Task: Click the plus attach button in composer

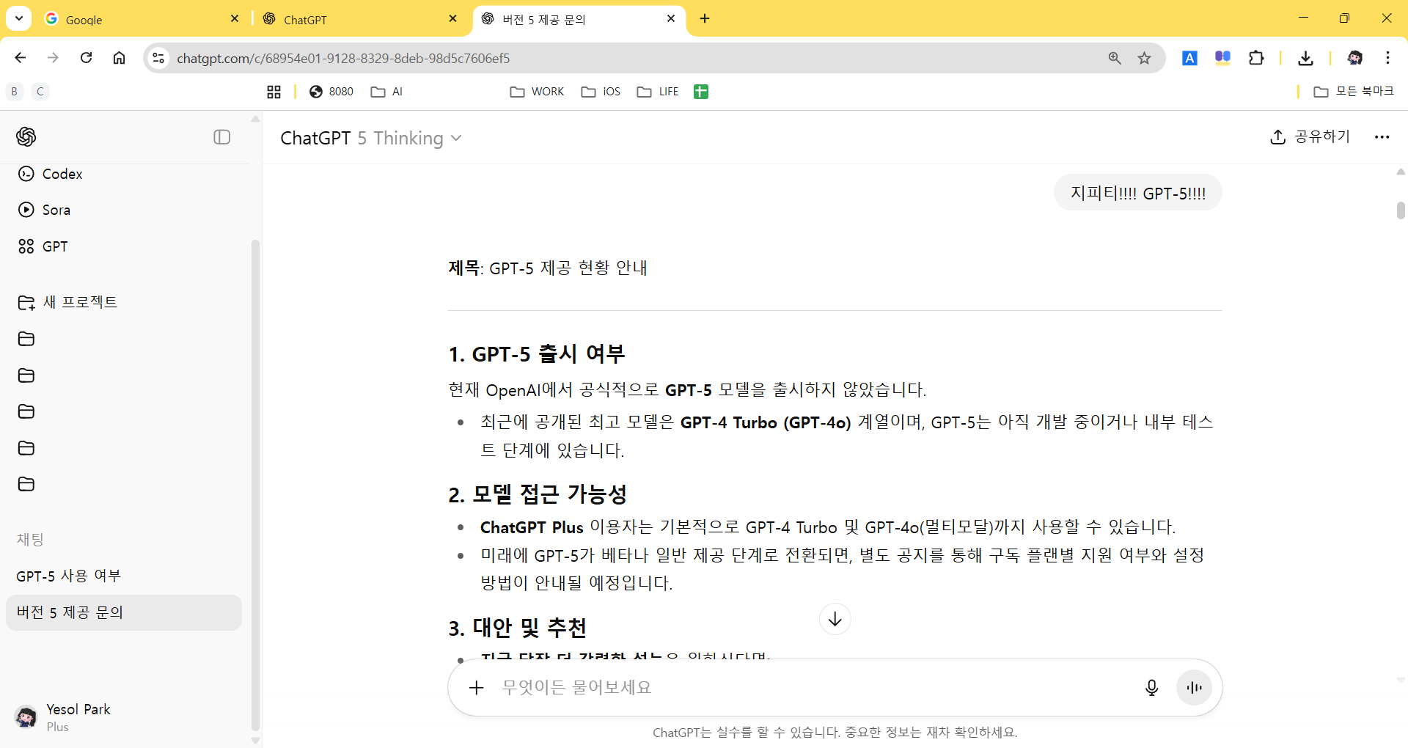Action: click(x=477, y=688)
